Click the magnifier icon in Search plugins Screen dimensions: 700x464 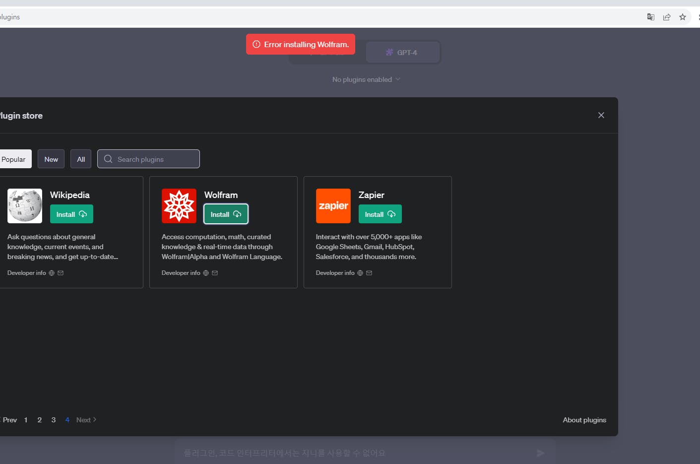pos(108,159)
